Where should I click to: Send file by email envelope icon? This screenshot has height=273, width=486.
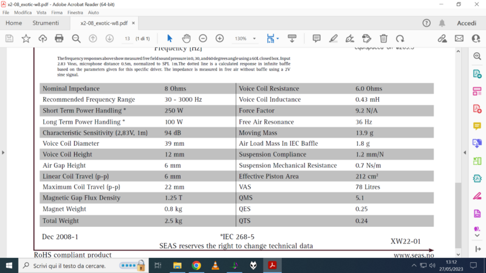click(459, 38)
